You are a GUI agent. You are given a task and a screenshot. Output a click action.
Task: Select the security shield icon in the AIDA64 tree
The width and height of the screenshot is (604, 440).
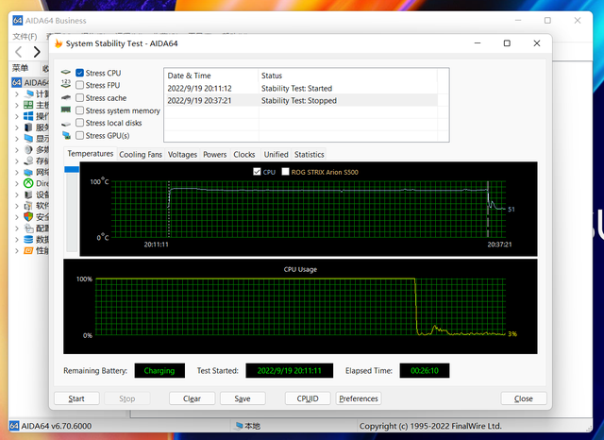pyautogui.click(x=28, y=216)
